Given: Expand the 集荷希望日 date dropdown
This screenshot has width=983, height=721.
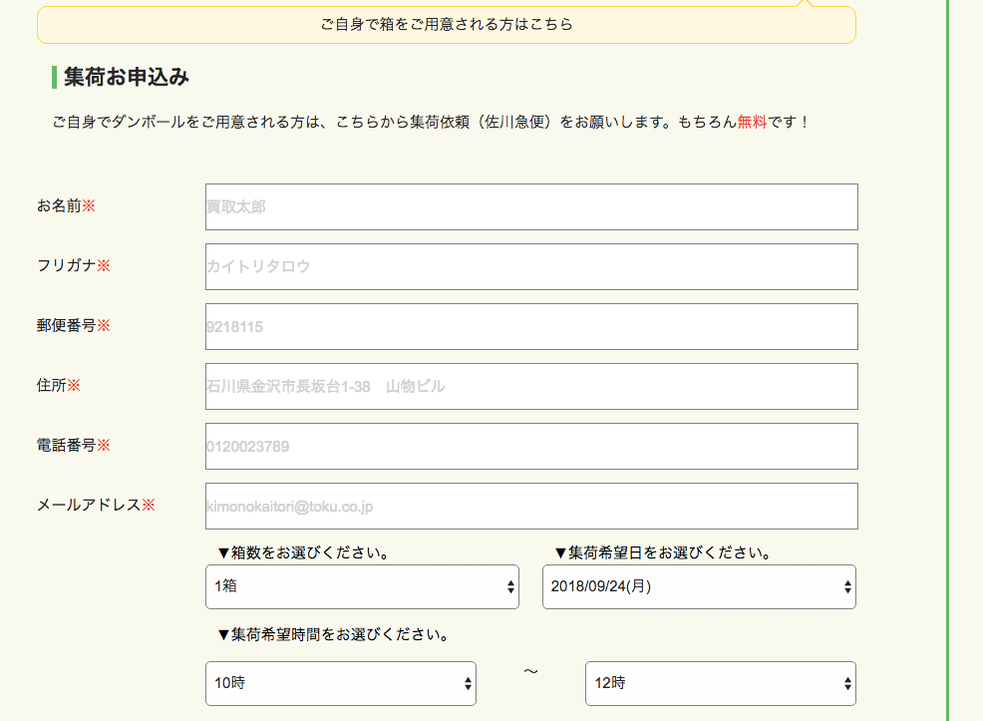Looking at the screenshot, I should point(699,586).
